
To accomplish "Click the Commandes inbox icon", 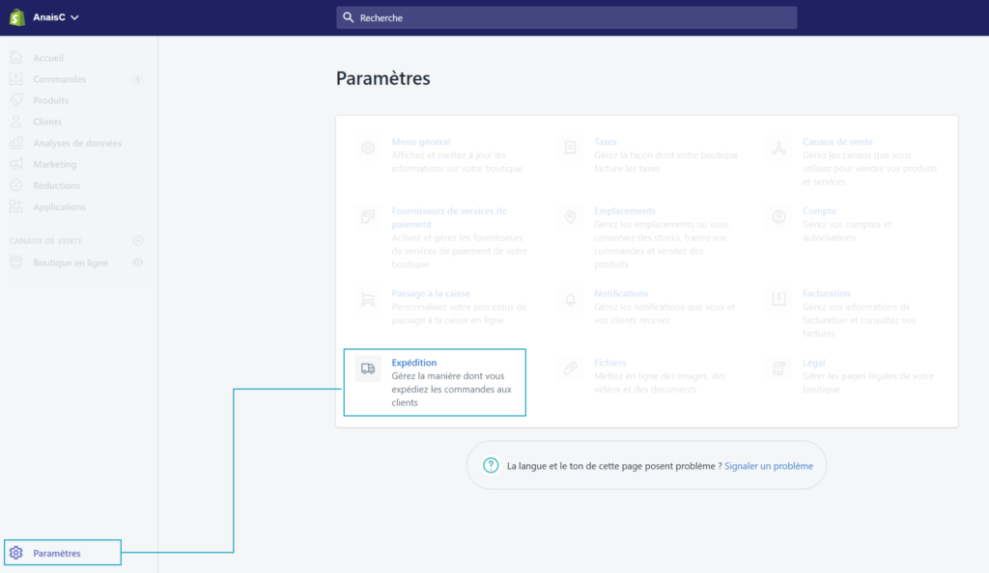I will (x=16, y=79).
